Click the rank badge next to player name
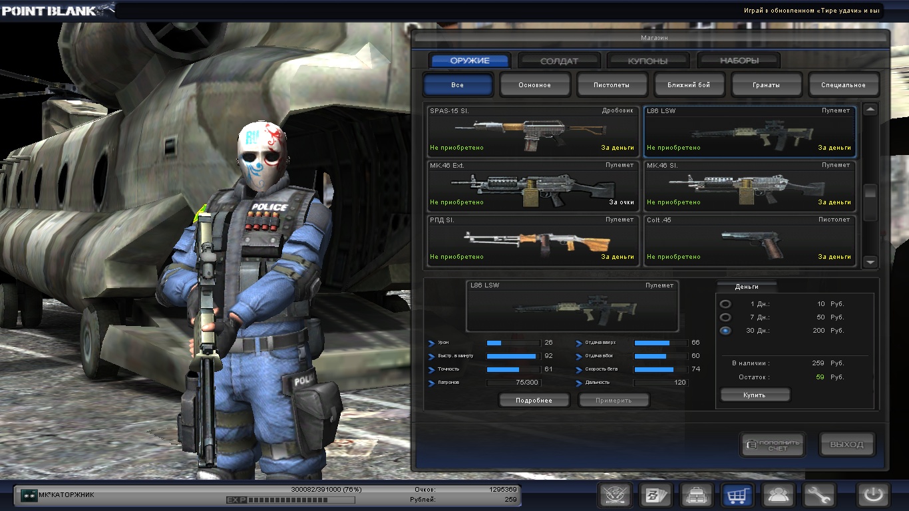 coord(29,495)
